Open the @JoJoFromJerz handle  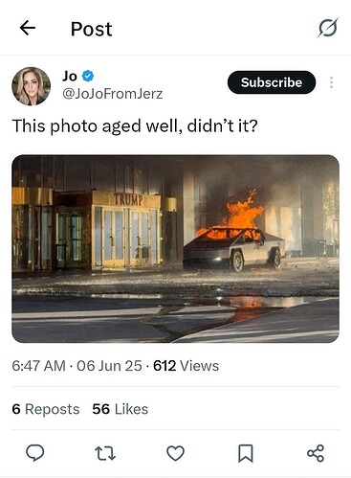tap(113, 94)
